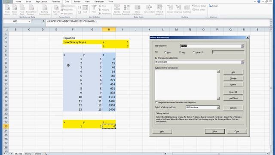The height and width of the screenshot is (155, 275).
Task: Click Advanced filter in ribbon
Action: click(105, 13)
